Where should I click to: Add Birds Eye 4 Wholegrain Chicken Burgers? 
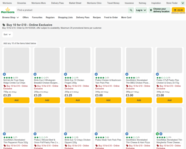pos(47,100)
